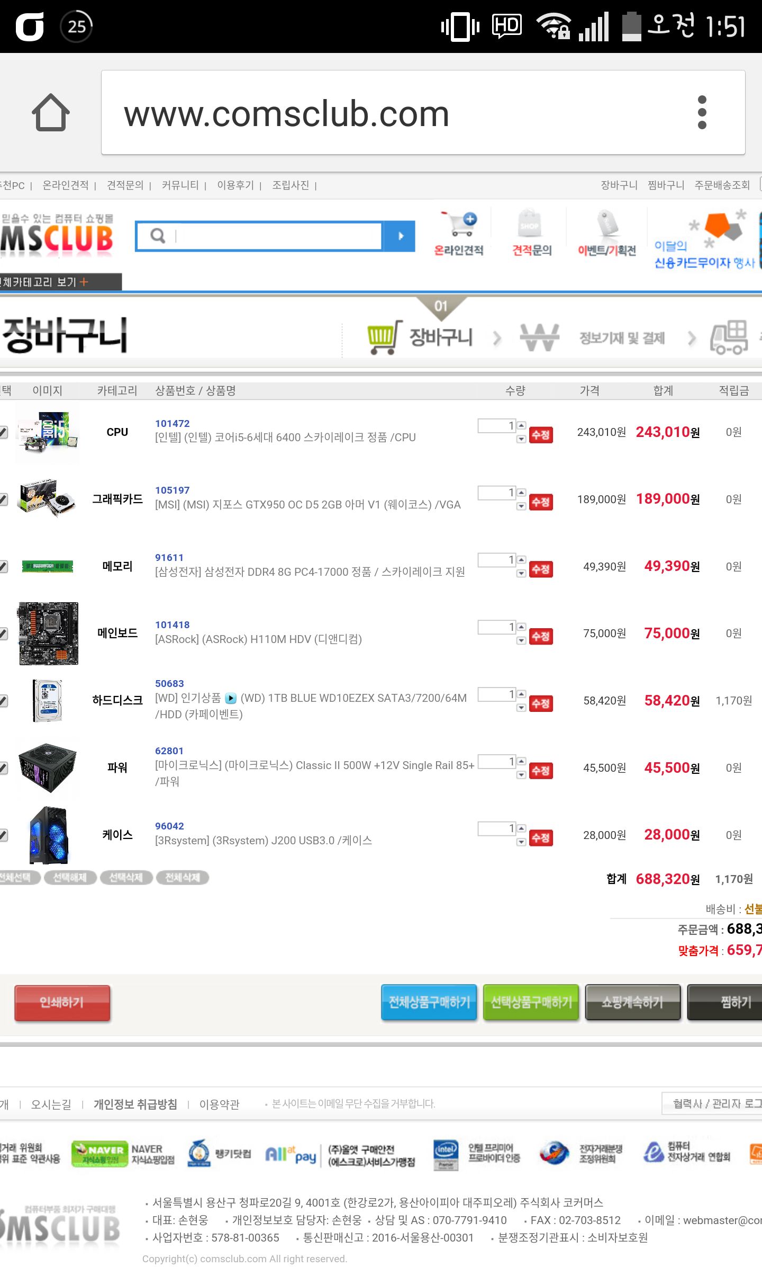Click the play icon beside WD 인기상품
Screen dimensions: 762x1267
(231, 698)
